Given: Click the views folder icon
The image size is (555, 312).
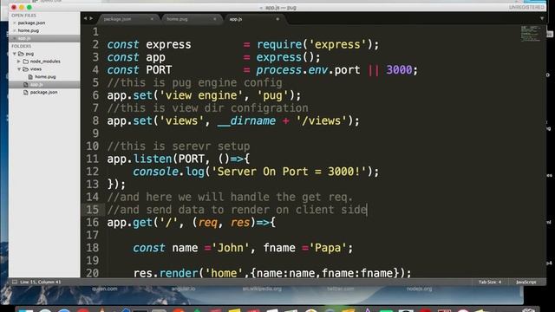Looking at the screenshot, I should point(25,69).
